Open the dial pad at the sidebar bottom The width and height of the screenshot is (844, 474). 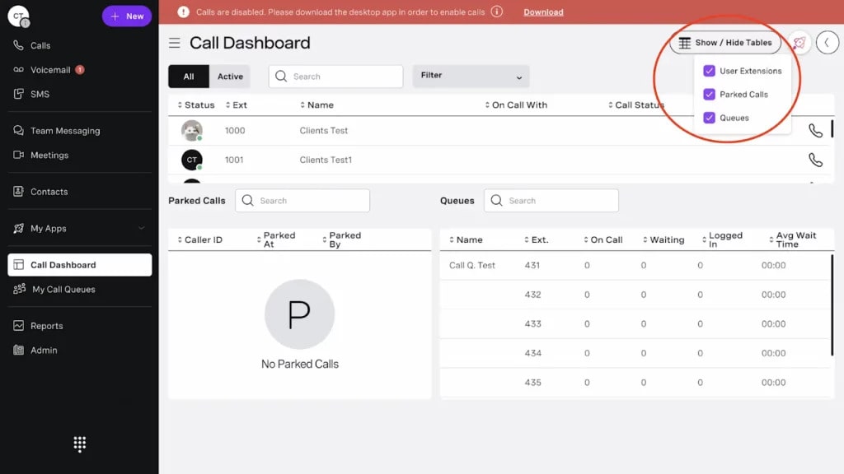coord(79,444)
